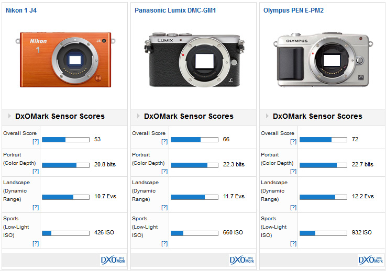
Task: Open Overall Score help [?] for Panasonic GM1
Action: (x=164, y=141)
